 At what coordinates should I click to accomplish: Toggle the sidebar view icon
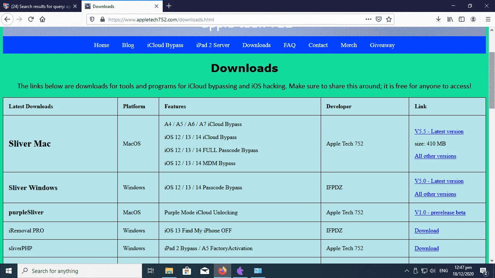pos(462,19)
